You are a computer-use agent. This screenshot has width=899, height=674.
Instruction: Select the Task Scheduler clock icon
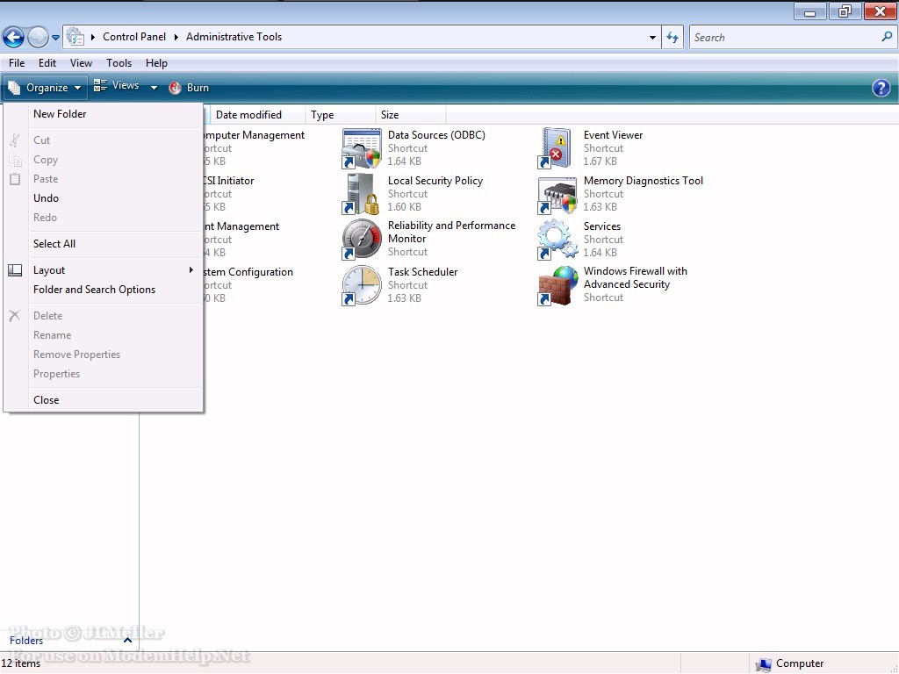click(361, 285)
